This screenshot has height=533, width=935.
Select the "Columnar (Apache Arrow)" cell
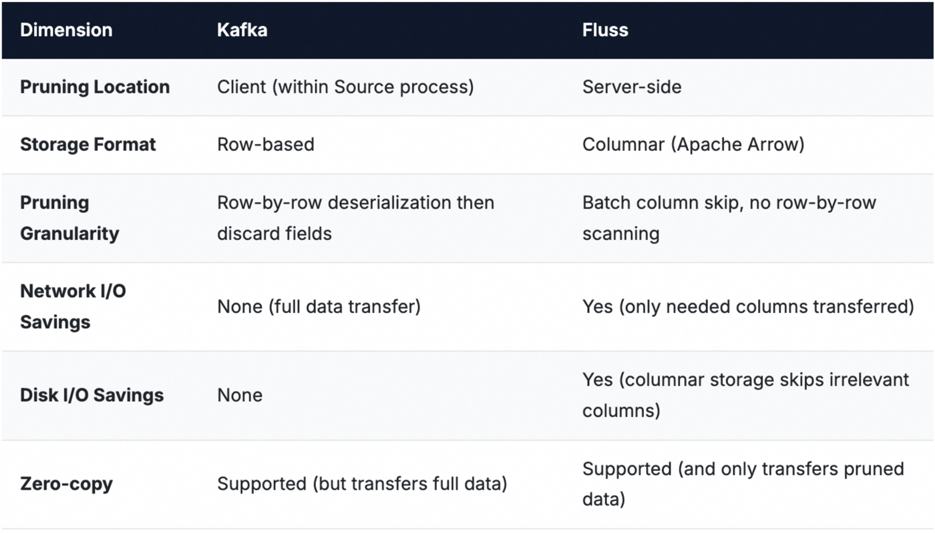click(693, 145)
